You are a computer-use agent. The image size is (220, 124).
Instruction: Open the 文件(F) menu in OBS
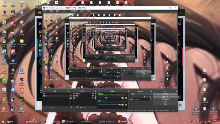tap(45, 11)
